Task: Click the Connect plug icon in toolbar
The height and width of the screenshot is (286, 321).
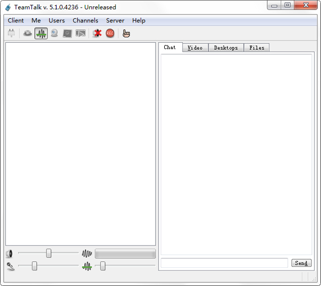Action: [12, 33]
